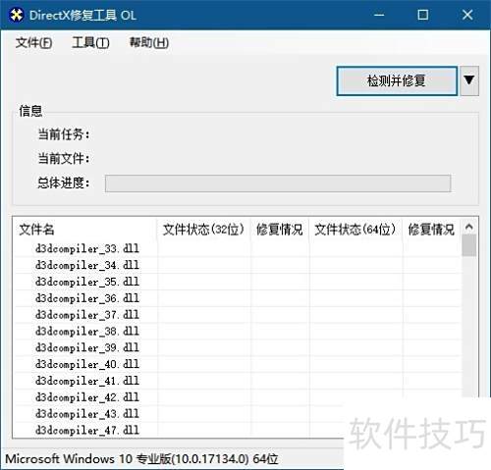This screenshot has width=491, height=470.
Task: Open the 文件(F) menu
Action: pyautogui.click(x=33, y=42)
